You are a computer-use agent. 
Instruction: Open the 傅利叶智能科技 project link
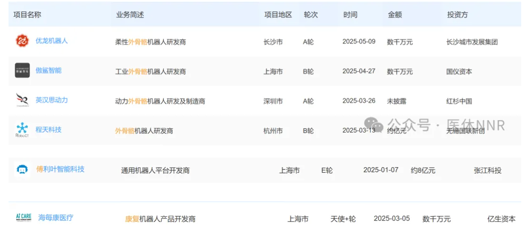click(60, 169)
